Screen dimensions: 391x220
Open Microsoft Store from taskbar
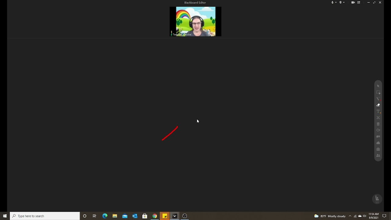click(145, 216)
